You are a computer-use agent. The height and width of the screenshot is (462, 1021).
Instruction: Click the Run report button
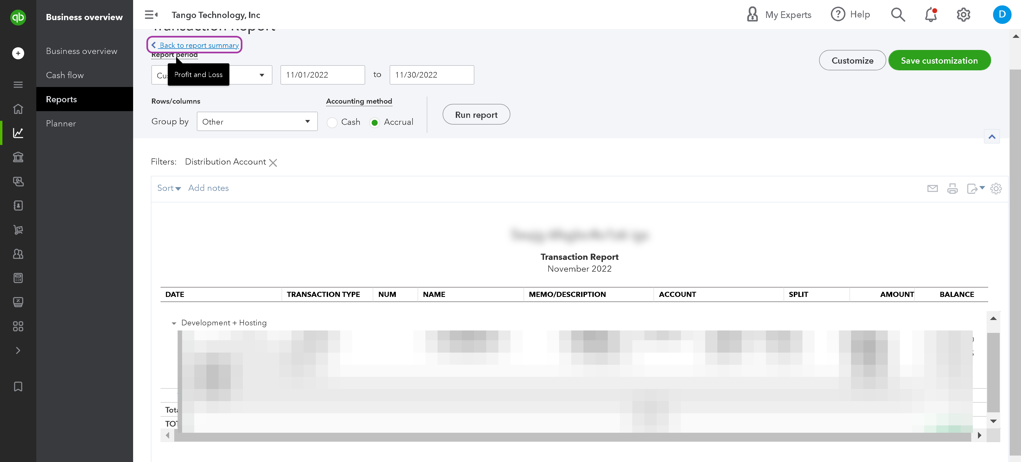coord(476,115)
